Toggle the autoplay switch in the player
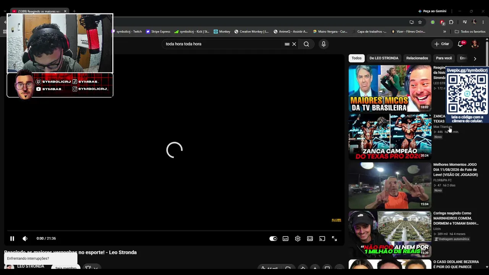The height and width of the screenshot is (275, 489). coord(273,238)
